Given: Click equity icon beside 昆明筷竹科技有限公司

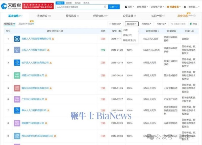Looking at the screenshot, I should click(x=46, y=123).
